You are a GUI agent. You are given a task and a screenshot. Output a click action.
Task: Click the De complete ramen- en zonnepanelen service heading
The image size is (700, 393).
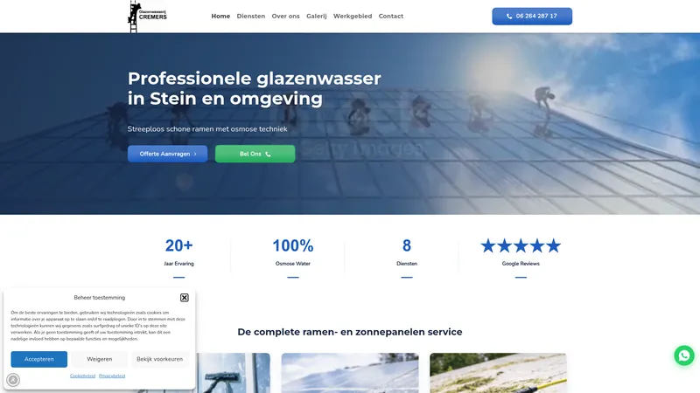tap(350, 332)
